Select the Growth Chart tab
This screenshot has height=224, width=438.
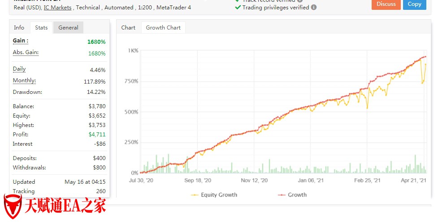[x=163, y=28]
